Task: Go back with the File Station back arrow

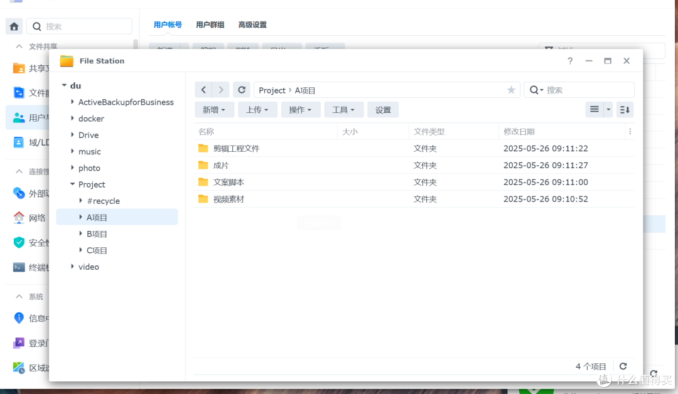Action: tap(203, 90)
